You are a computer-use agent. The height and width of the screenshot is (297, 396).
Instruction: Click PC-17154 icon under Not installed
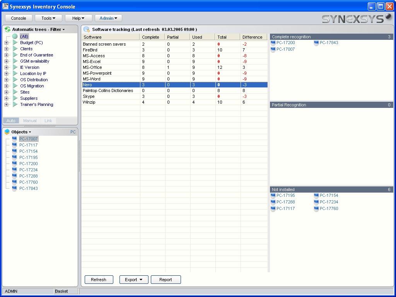point(316,195)
